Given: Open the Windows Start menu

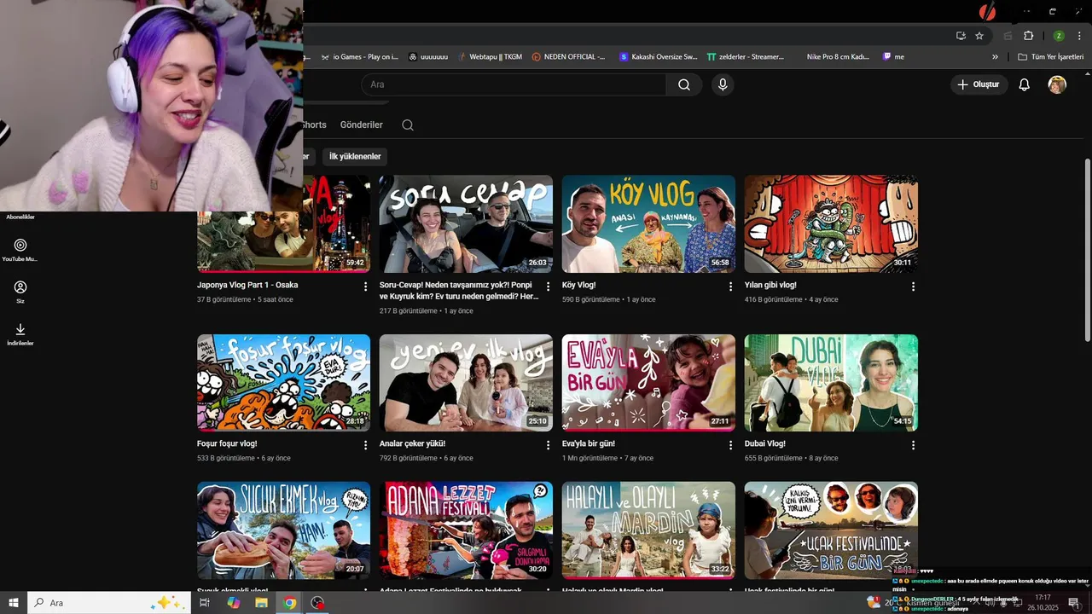Looking at the screenshot, I should click(14, 603).
